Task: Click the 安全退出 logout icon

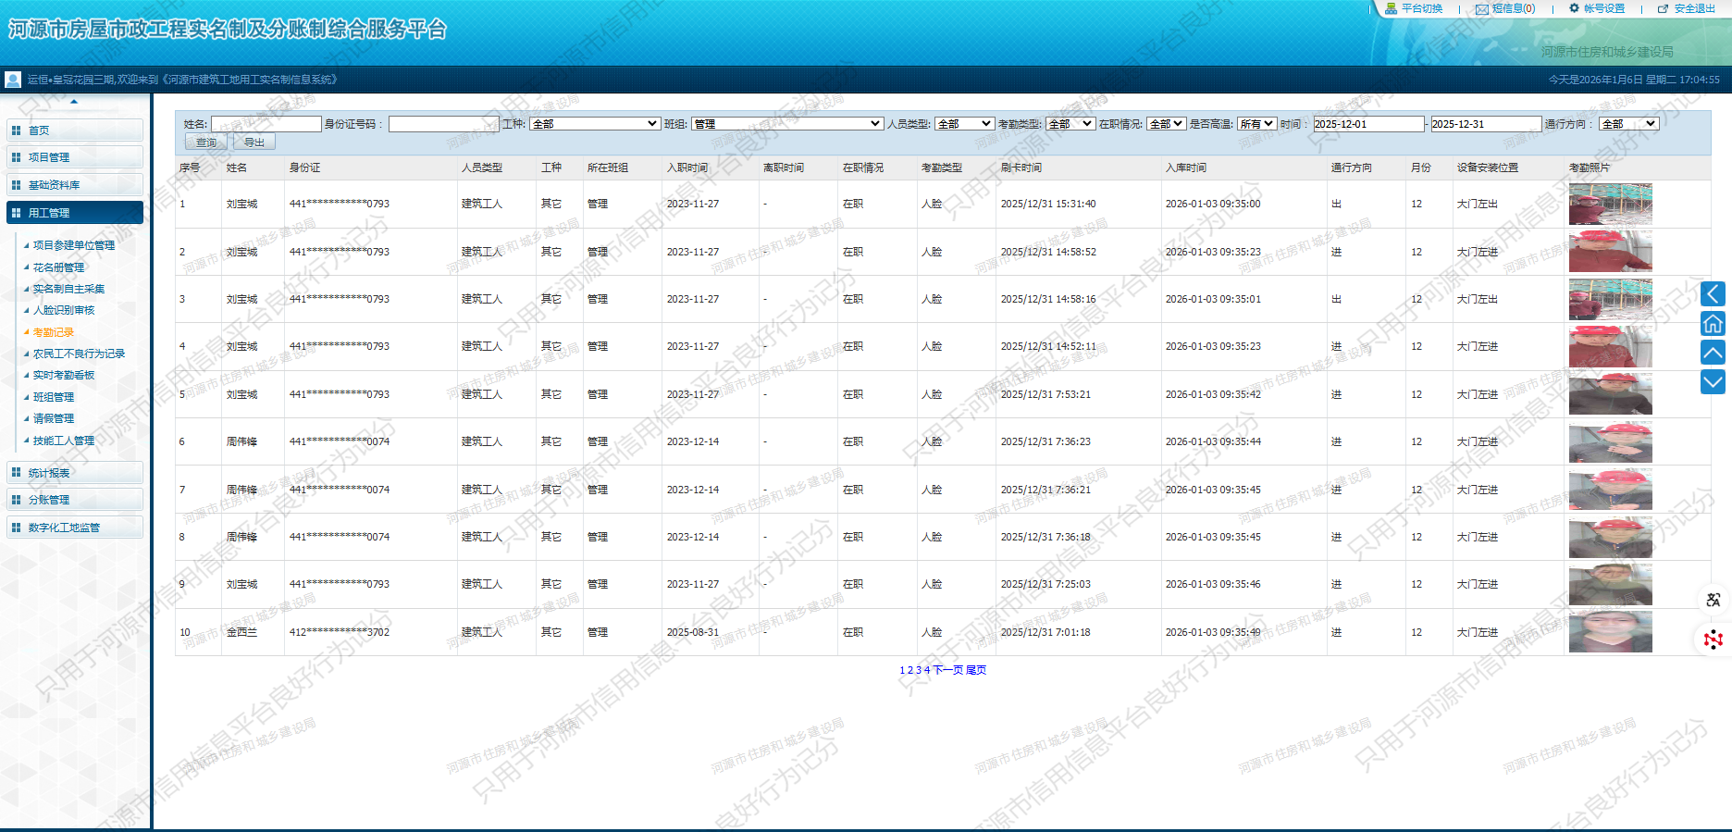Action: click(x=1663, y=8)
